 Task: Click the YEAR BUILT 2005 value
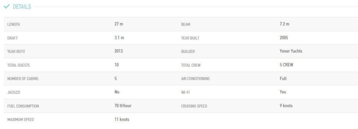click(284, 38)
